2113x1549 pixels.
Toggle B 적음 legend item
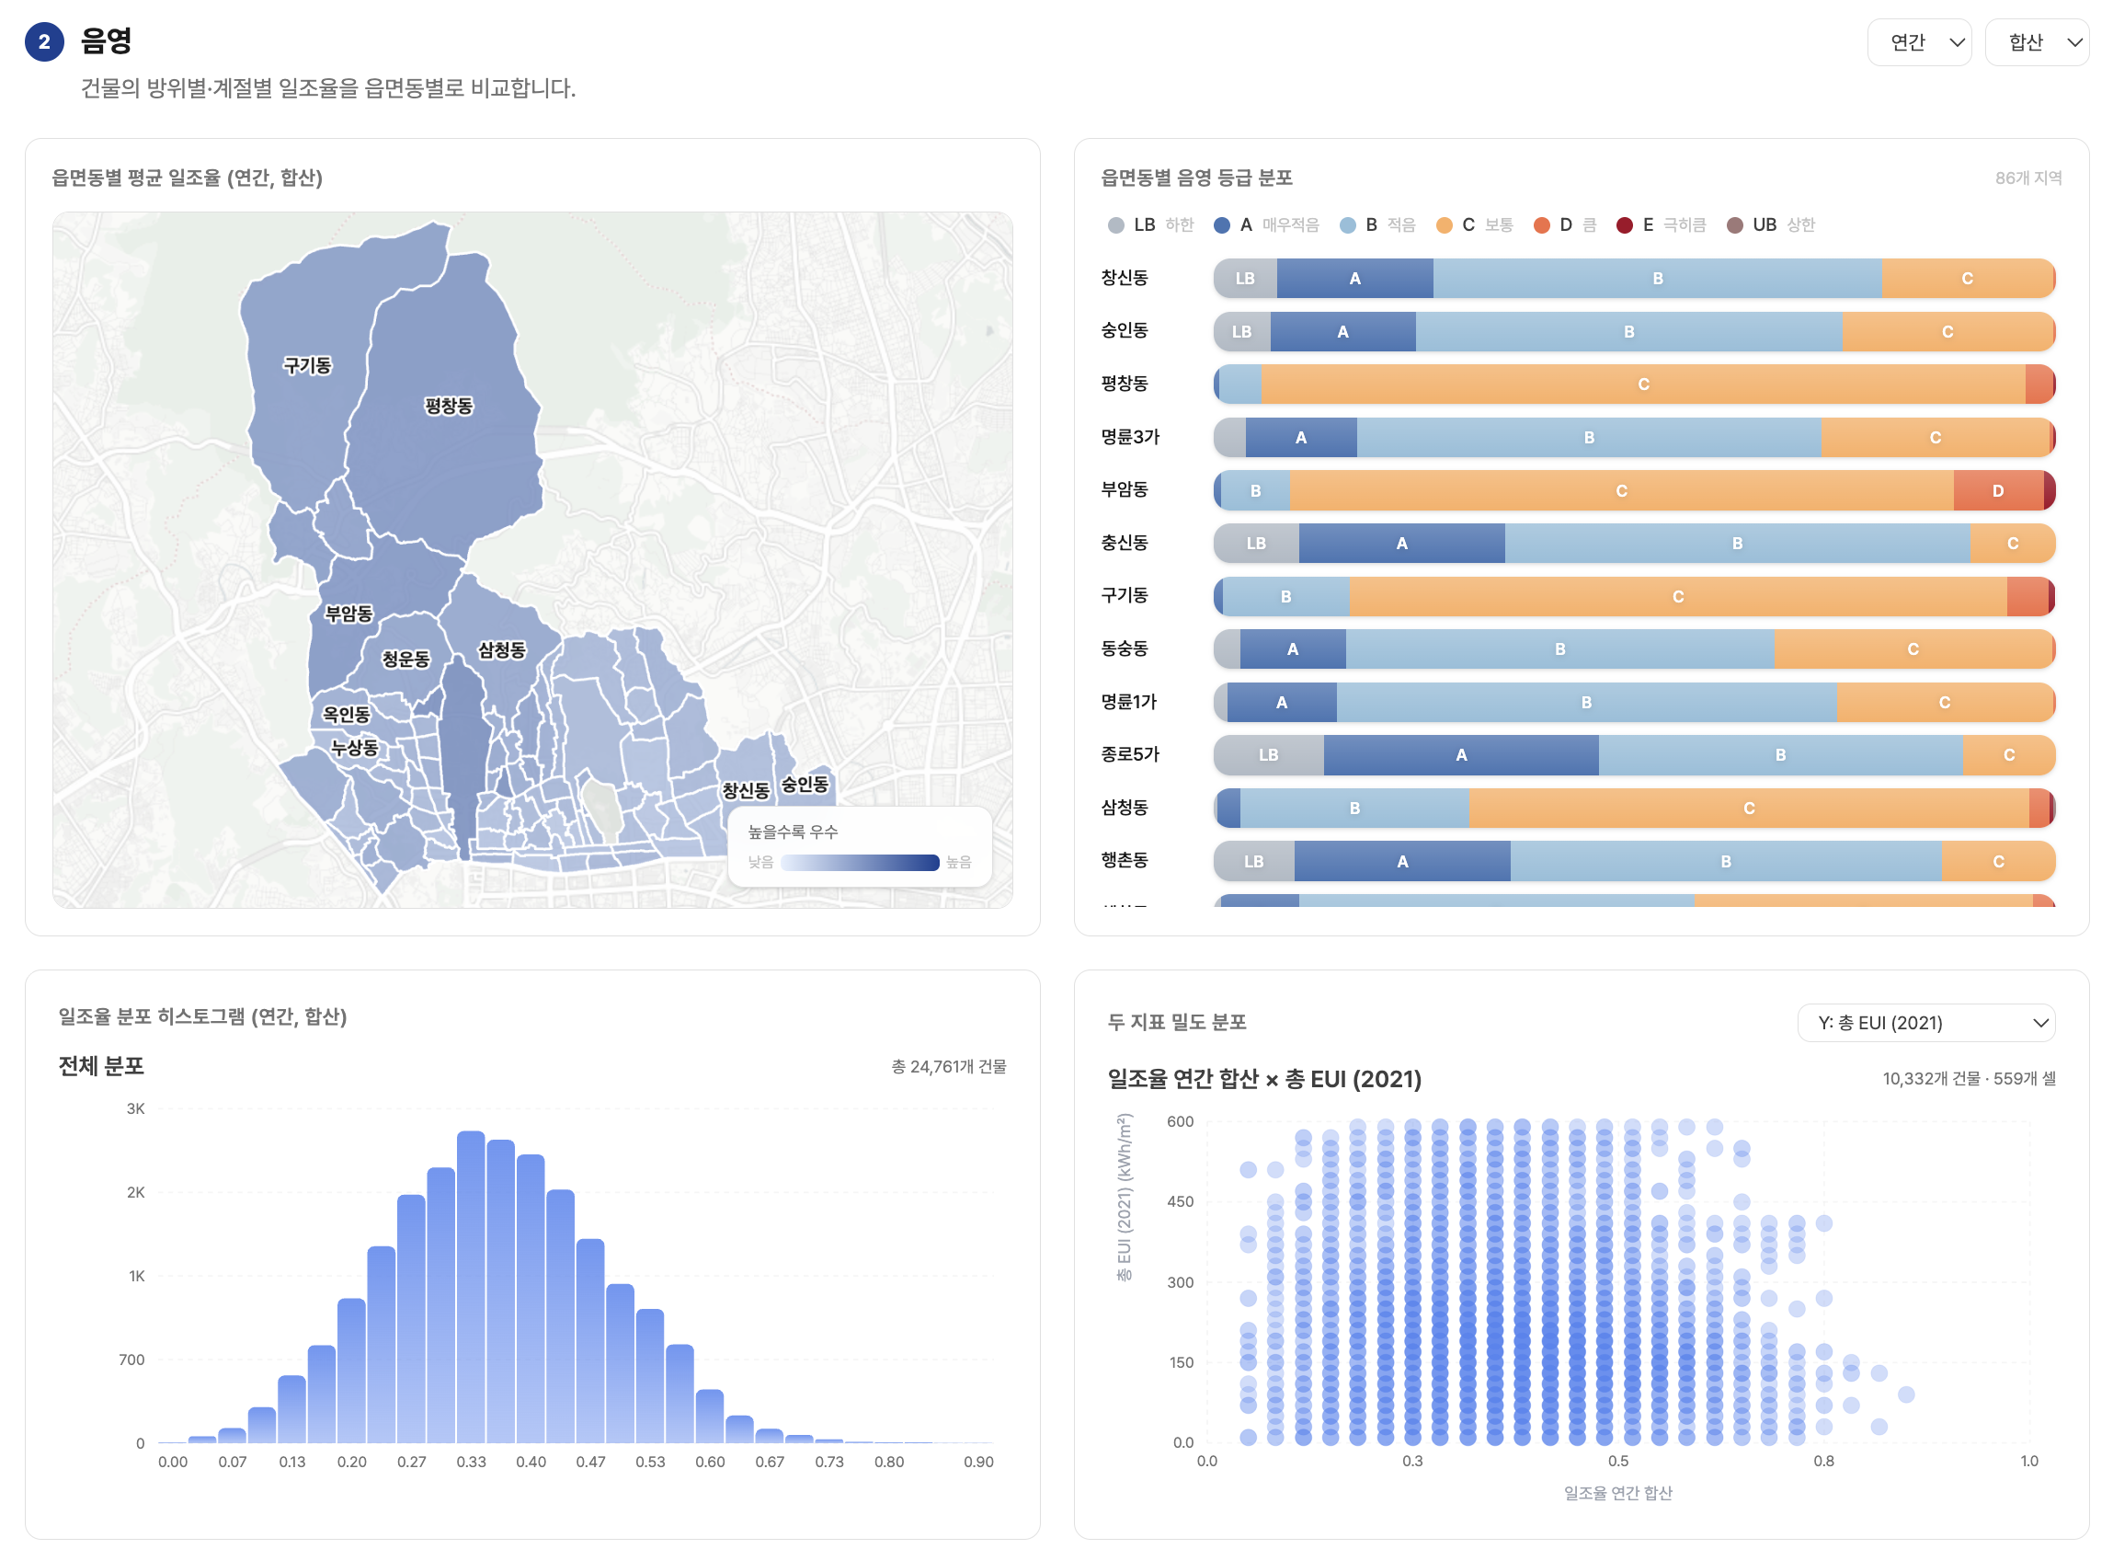coord(1376,225)
